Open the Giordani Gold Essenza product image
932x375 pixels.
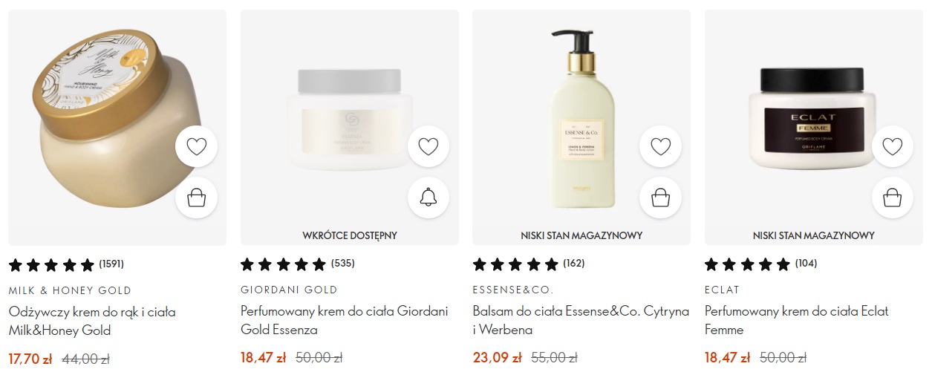pos(350,119)
